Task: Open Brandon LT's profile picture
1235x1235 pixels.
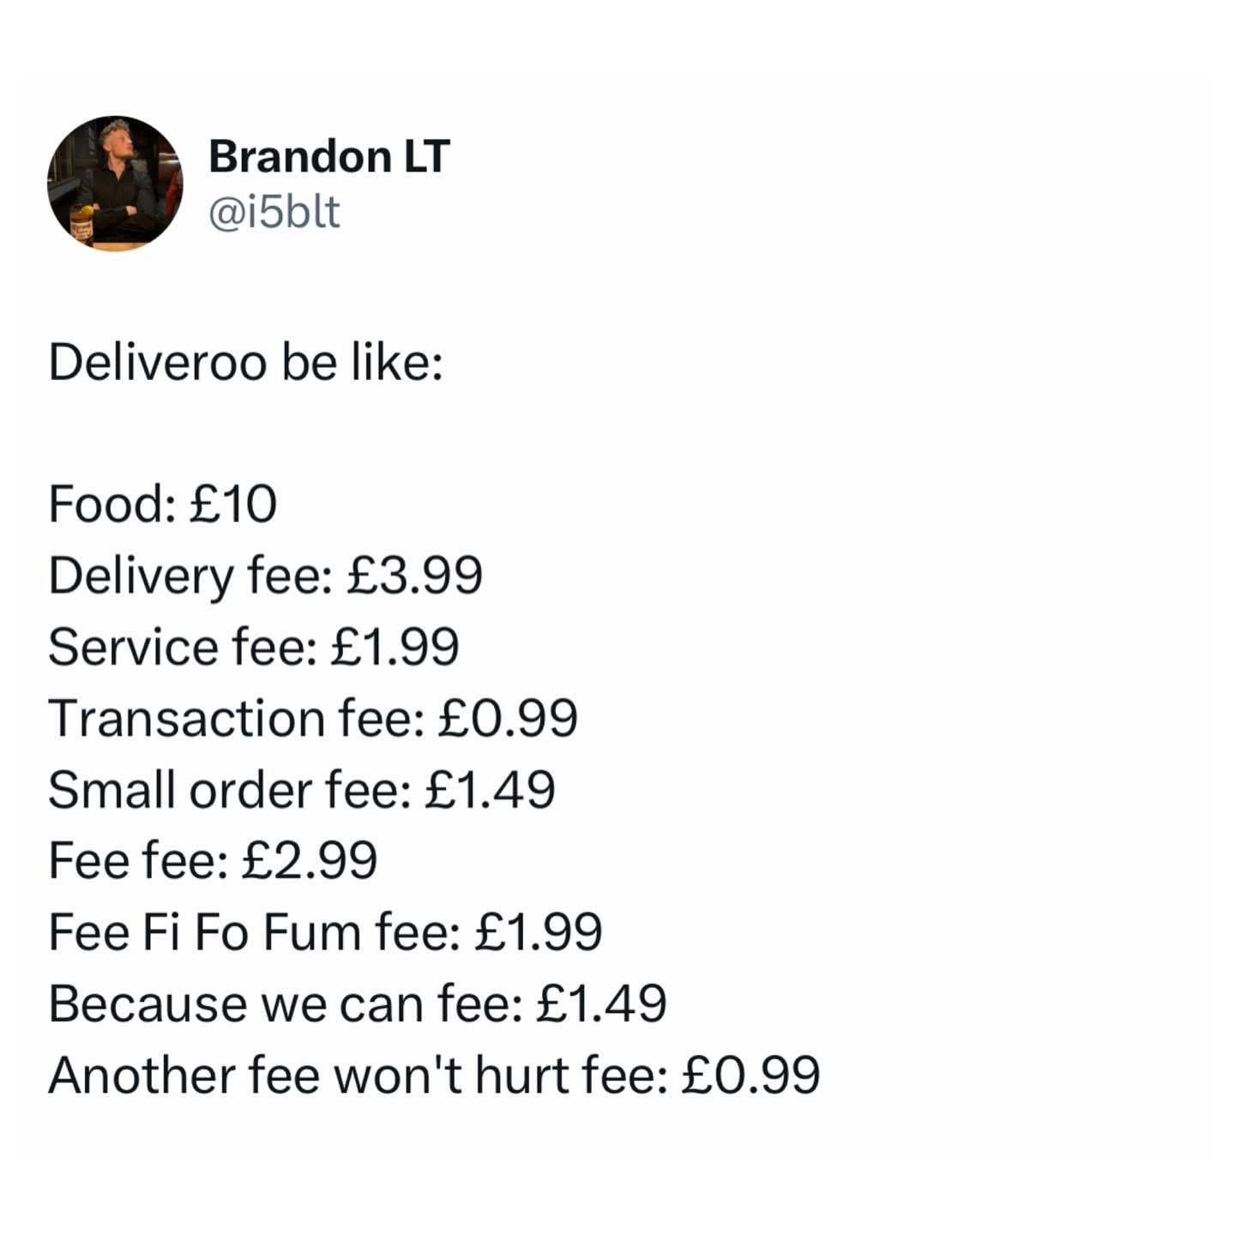Action: (115, 184)
